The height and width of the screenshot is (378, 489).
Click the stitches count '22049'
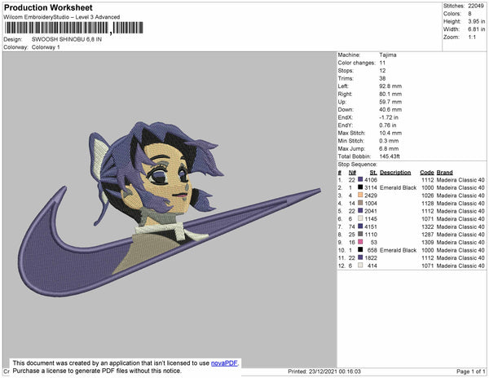476,6
